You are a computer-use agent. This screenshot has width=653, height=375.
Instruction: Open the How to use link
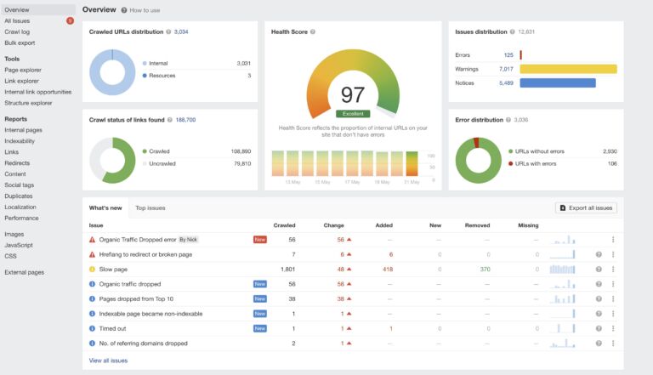pos(144,10)
